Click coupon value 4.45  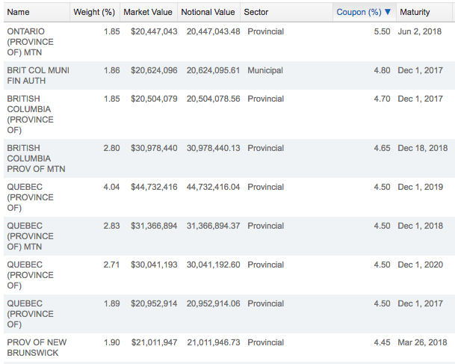click(383, 342)
